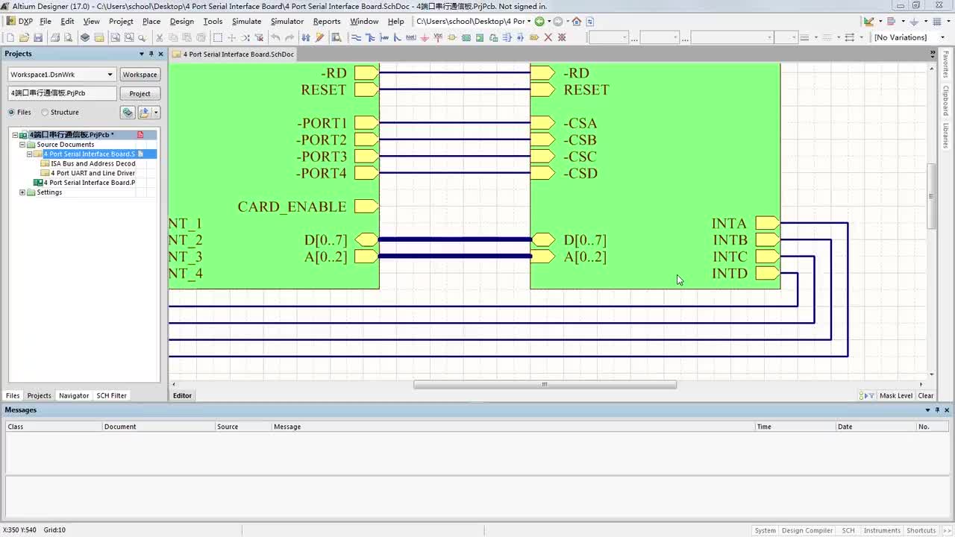Viewport: 955px width, 537px height.
Task: Open the address path dropdown arrow
Action: [529, 22]
